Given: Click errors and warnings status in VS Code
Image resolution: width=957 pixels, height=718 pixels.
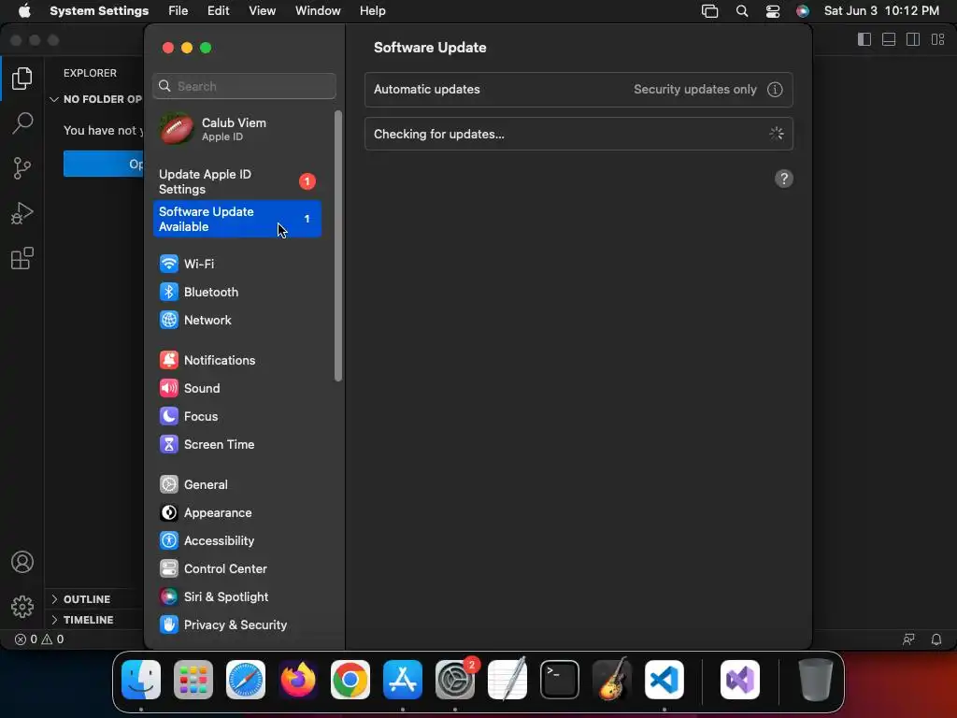Looking at the screenshot, I should [x=39, y=639].
